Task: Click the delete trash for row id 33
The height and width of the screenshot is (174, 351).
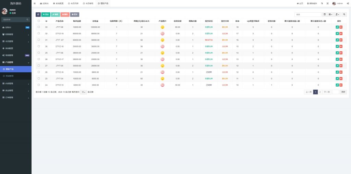Action: pos(341,27)
